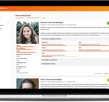Collapse 'Functionele vaardigheid matches' section
Screen dimensions: 109x102
(75, 39)
